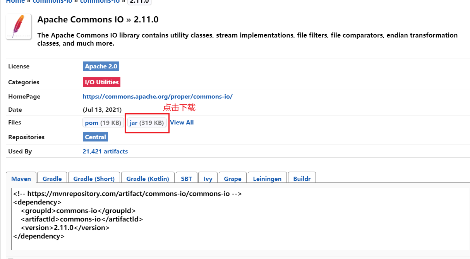This screenshot has height=259, width=470.
Task: Switch to the Gradle (Short) tab
Action: 94,179
